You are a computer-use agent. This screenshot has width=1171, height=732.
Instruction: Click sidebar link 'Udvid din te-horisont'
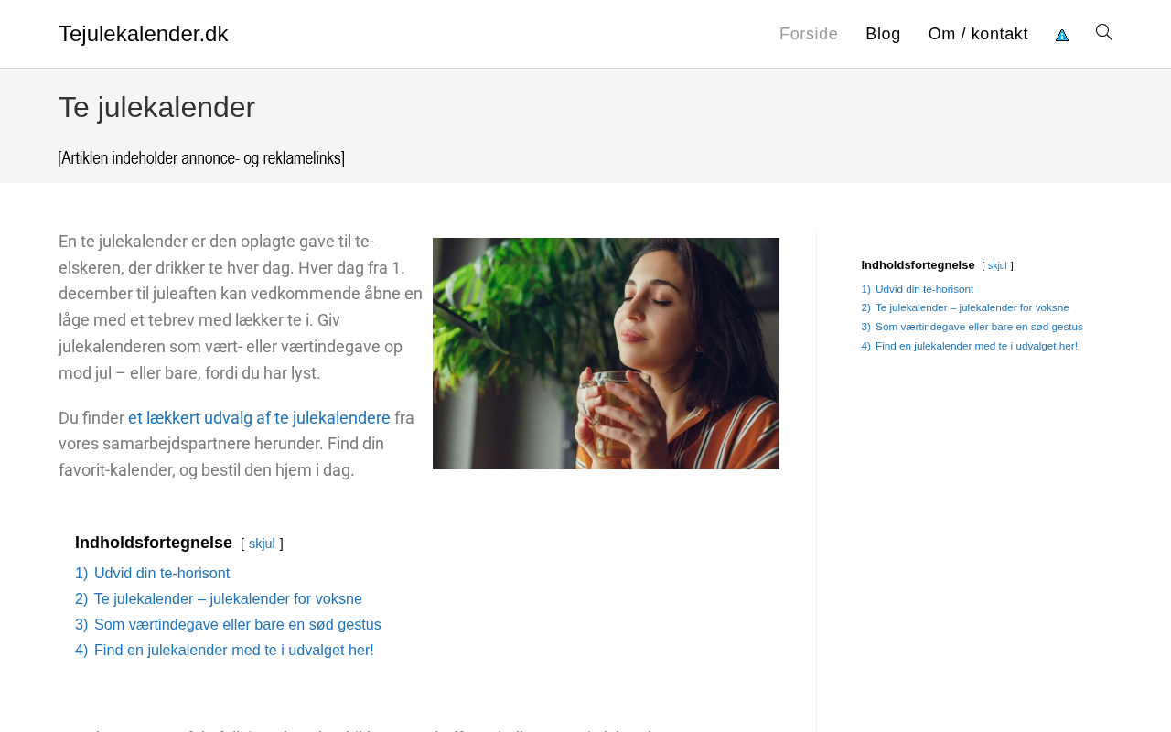[924, 289]
